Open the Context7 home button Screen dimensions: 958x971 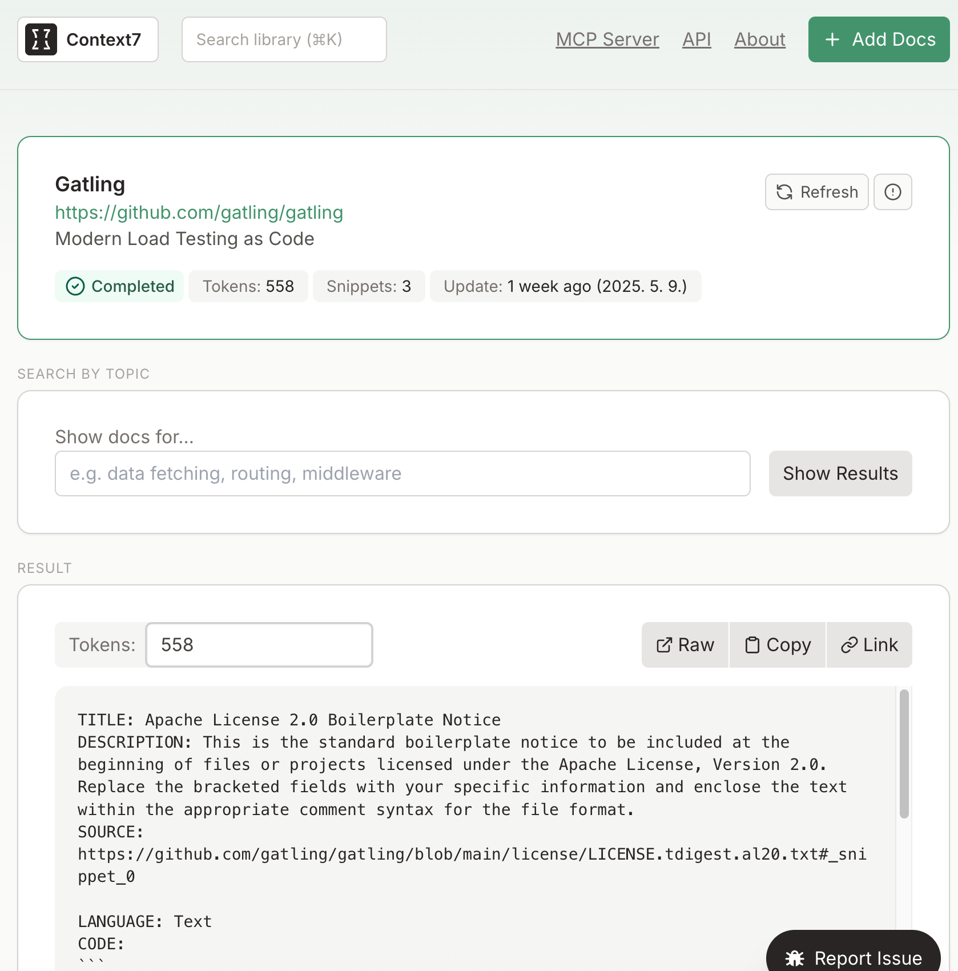[x=88, y=39]
